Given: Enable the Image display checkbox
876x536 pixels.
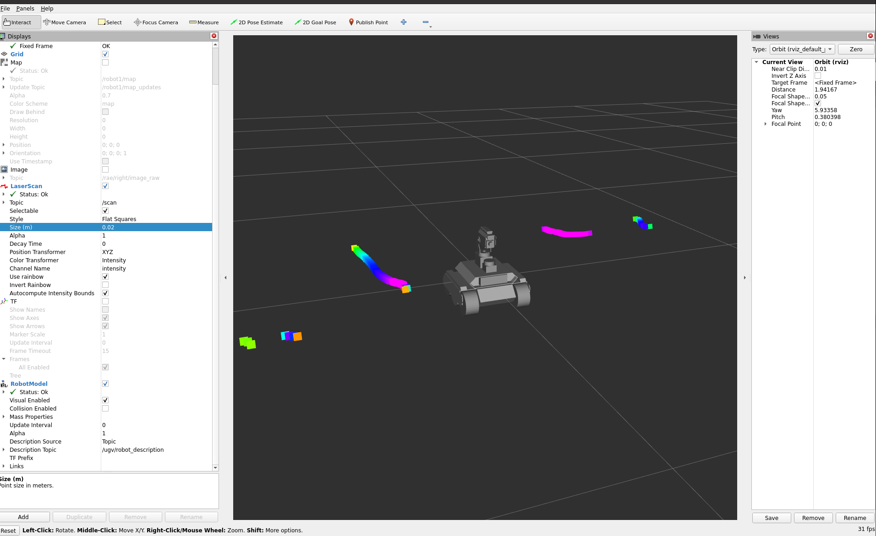Looking at the screenshot, I should point(105,169).
